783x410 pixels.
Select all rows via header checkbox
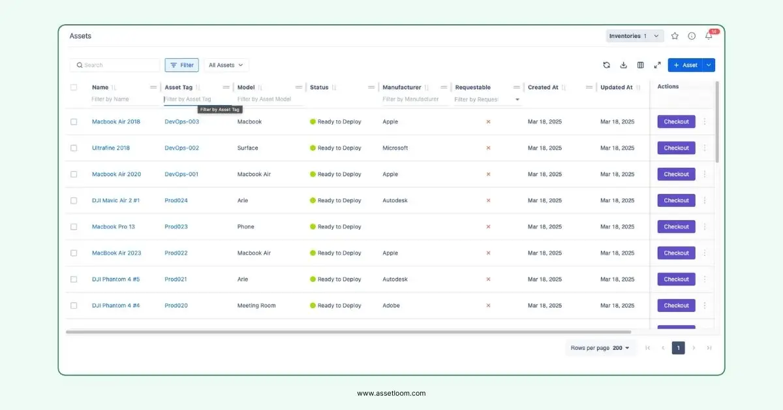74,87
